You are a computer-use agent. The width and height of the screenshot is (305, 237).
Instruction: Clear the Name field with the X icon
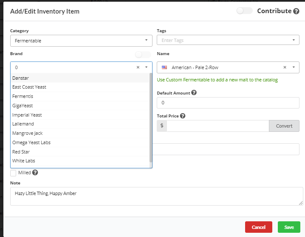click(x=285, y=67)
